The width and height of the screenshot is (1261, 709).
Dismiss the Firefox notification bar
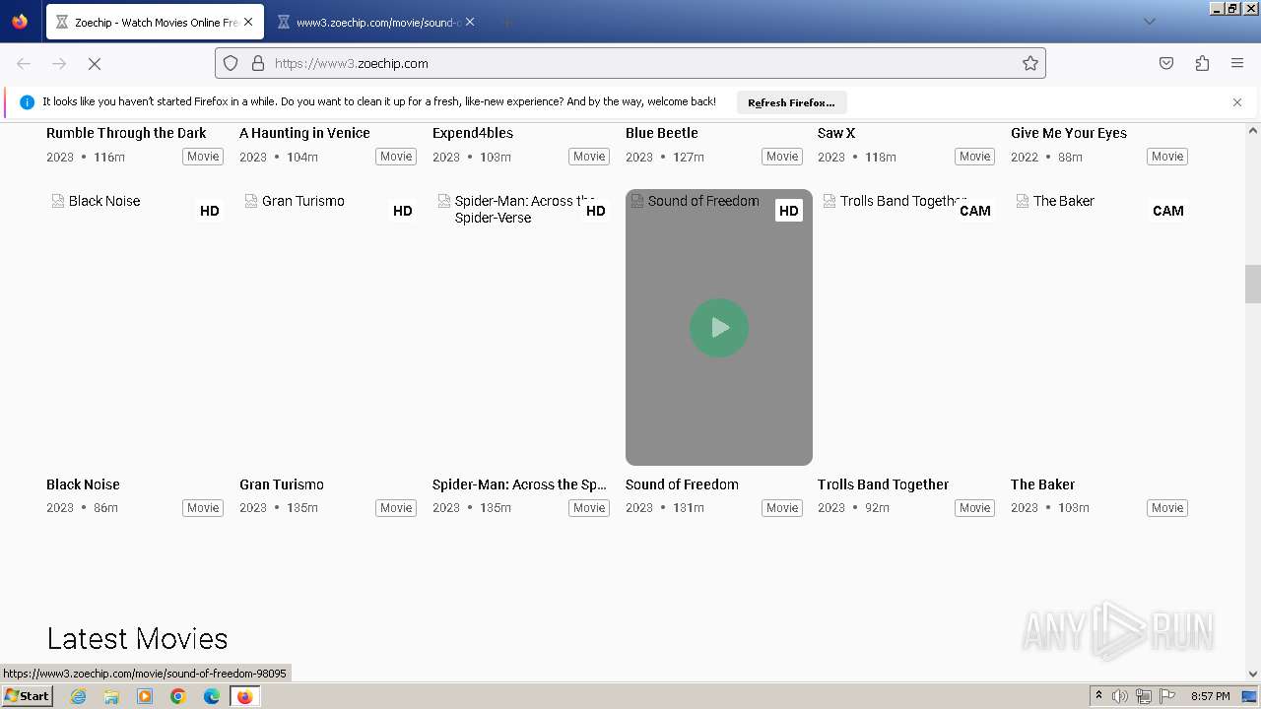[1237, 102]
